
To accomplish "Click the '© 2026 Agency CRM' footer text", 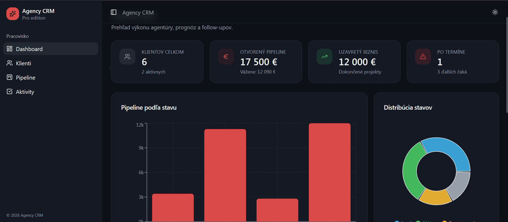I will pyautogui.click(x=25, y=215).
